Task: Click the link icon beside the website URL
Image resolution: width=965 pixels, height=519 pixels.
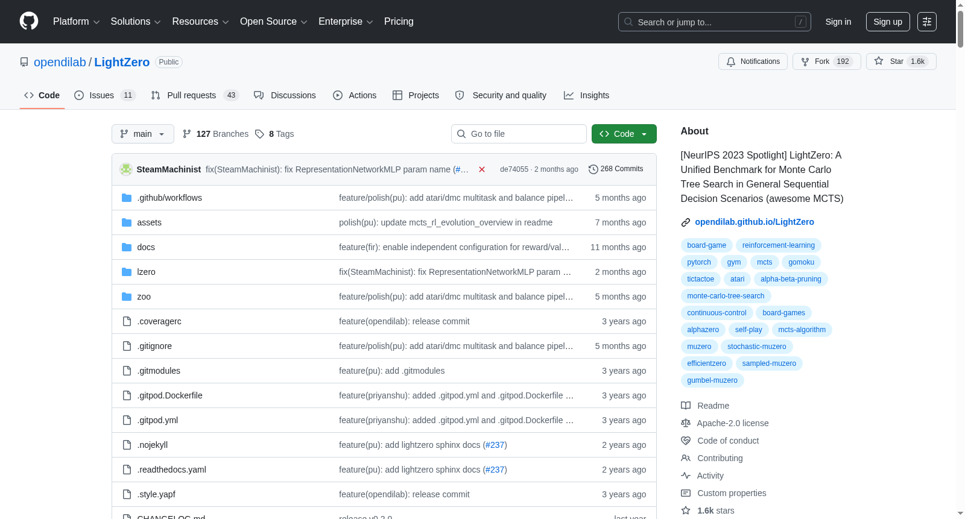Action: pyautogui.click(x=686, y=222)
